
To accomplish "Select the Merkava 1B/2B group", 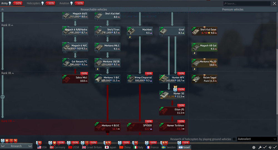I will (107, 63).
